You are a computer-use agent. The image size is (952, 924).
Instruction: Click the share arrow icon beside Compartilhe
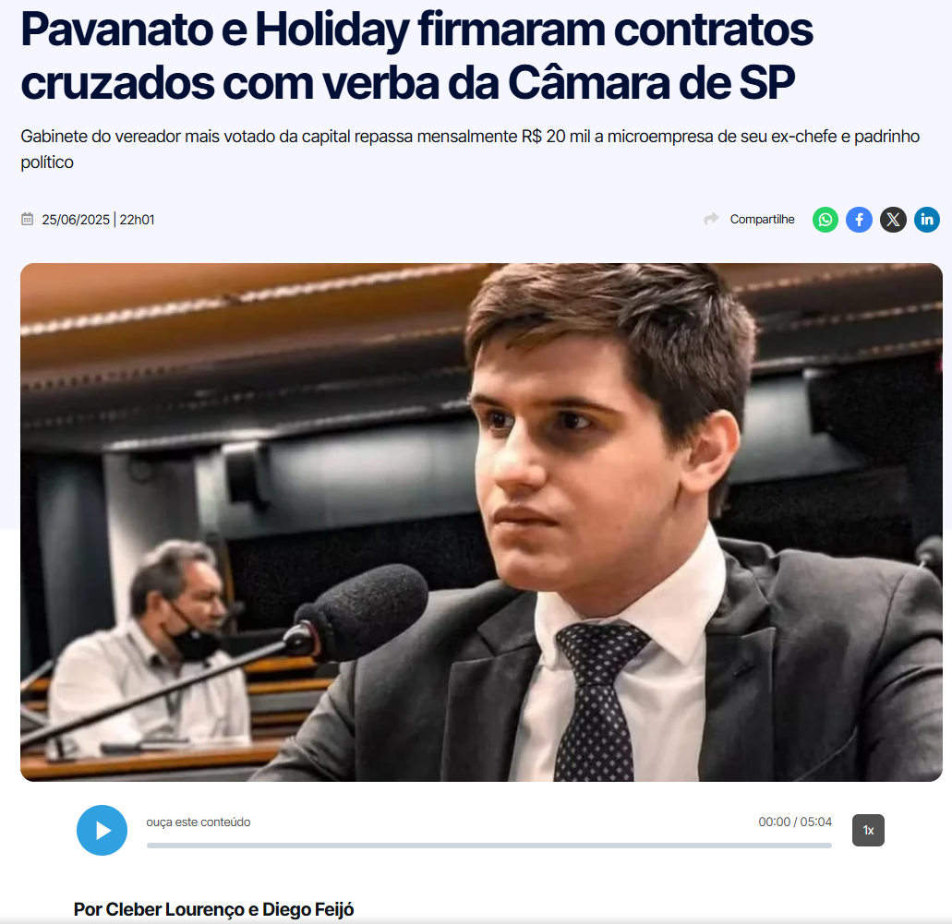711,219
